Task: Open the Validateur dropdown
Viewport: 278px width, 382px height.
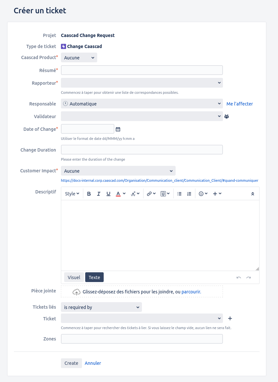Action: tap(142, 116)
